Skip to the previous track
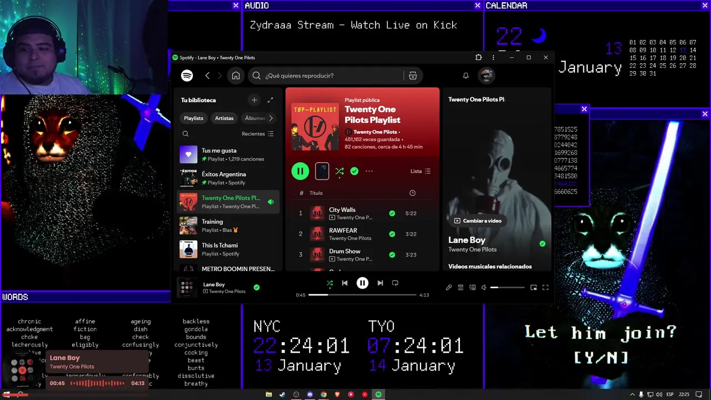711x400 pixels. pos(344,283)
